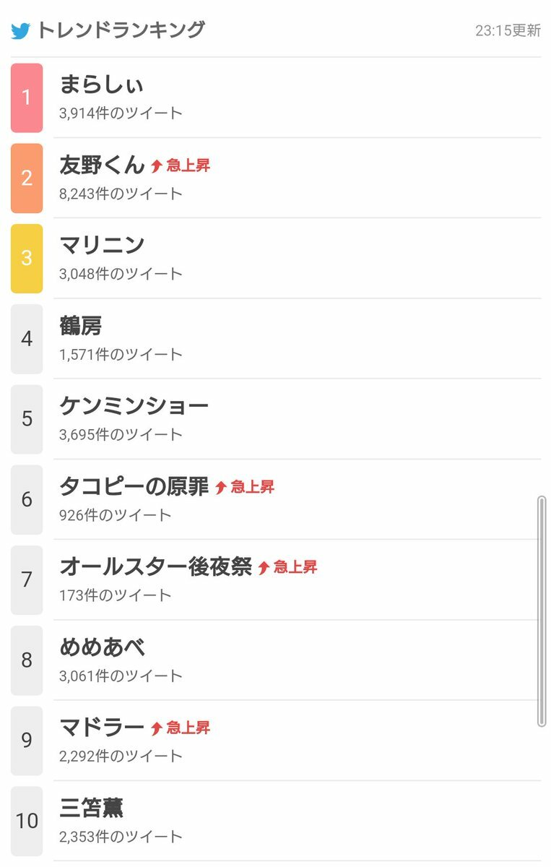Click the red 急上昇 arrow next to 友野くん
Image resolution: width=551 pixels, height=867 pixels.
157,166
